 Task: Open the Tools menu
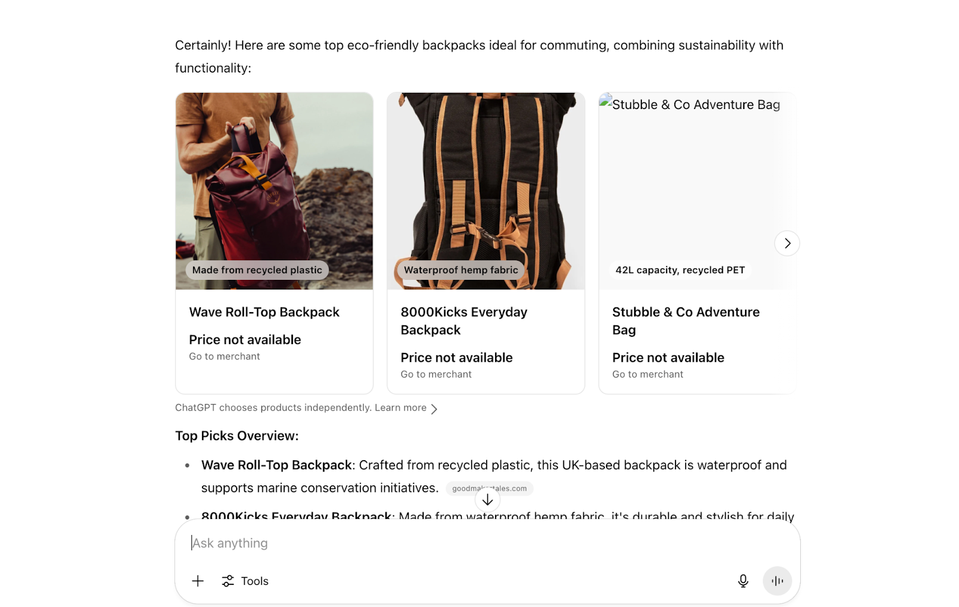tap(245, 581)
